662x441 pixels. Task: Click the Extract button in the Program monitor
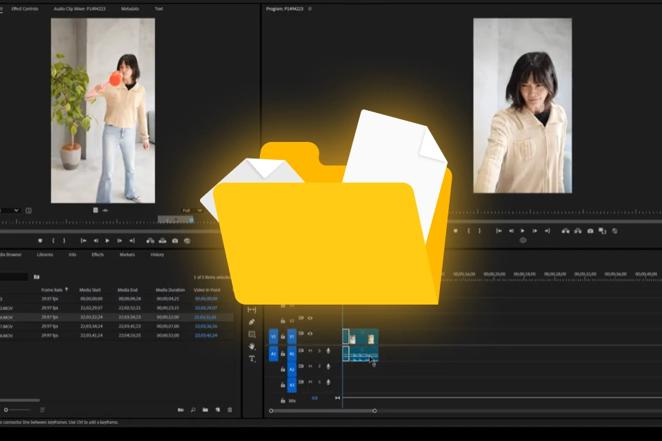coord(578,231)
